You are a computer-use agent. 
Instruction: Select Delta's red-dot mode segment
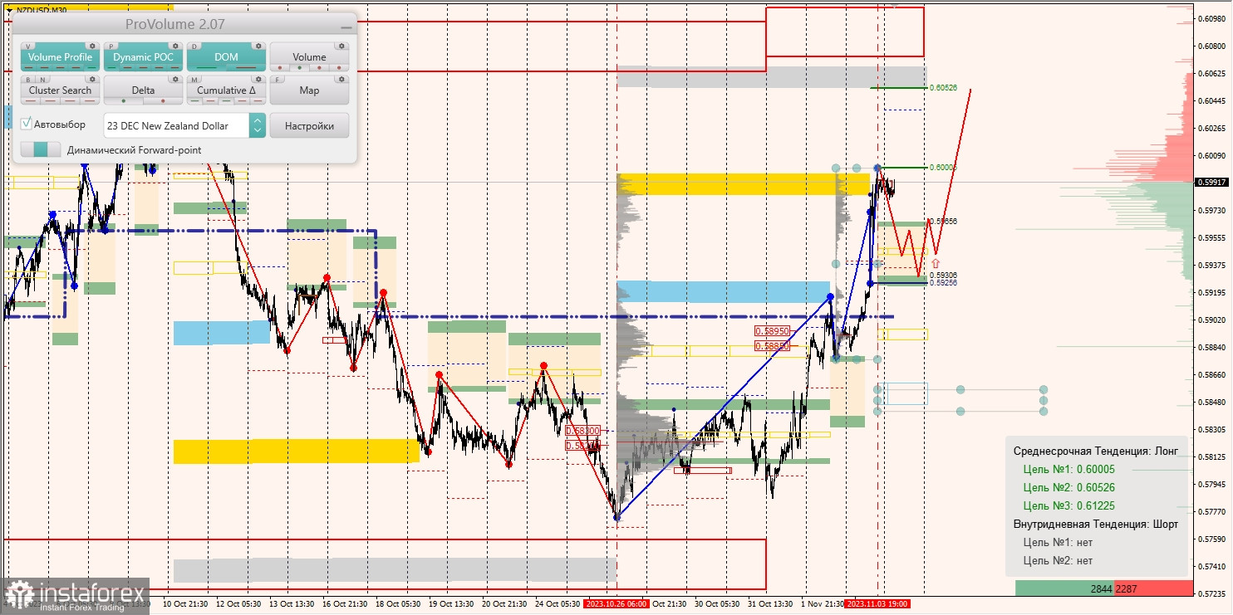(163, 101)
